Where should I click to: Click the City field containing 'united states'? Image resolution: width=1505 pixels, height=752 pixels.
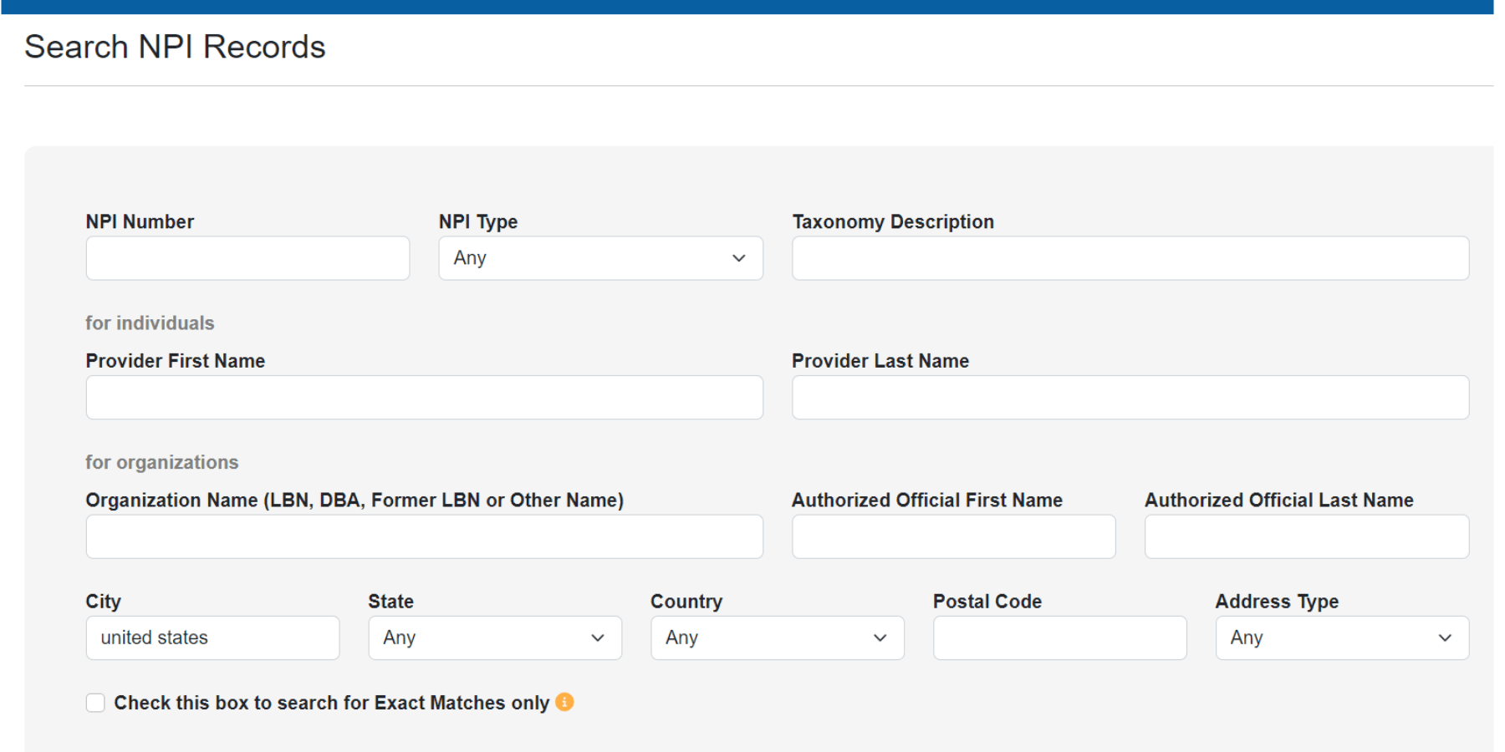(x=212, y=638)
